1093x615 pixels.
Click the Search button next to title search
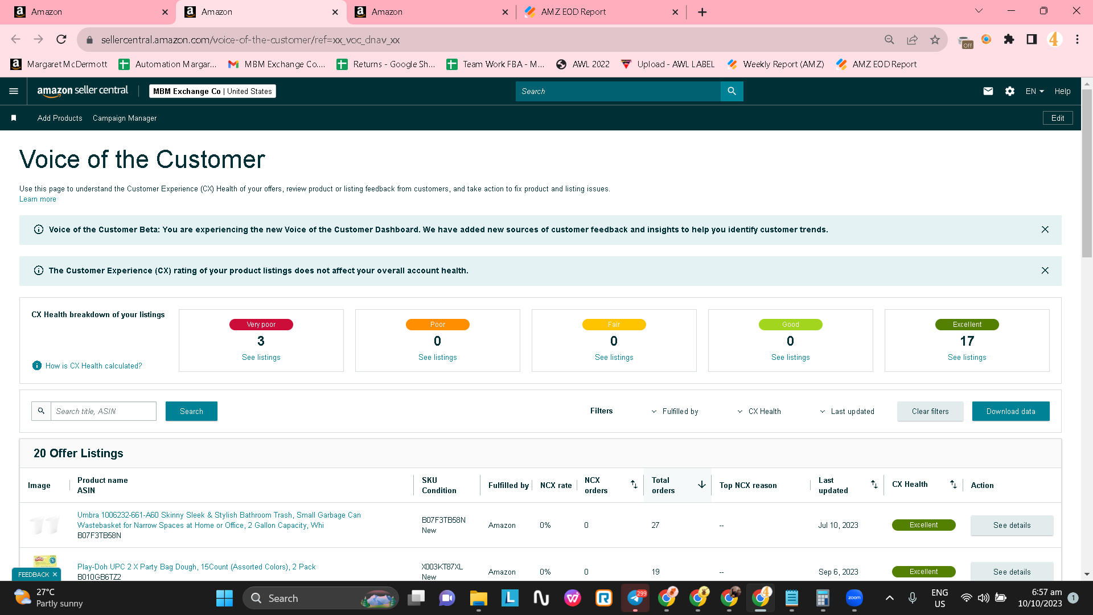tap(191, 411)
